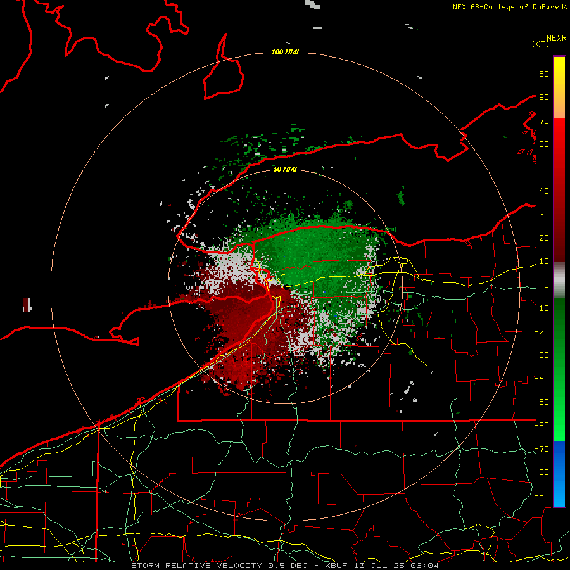This screenshot has width=570, height=570.
Task: Click the 50 value on the scale
Action: point(544,168)
